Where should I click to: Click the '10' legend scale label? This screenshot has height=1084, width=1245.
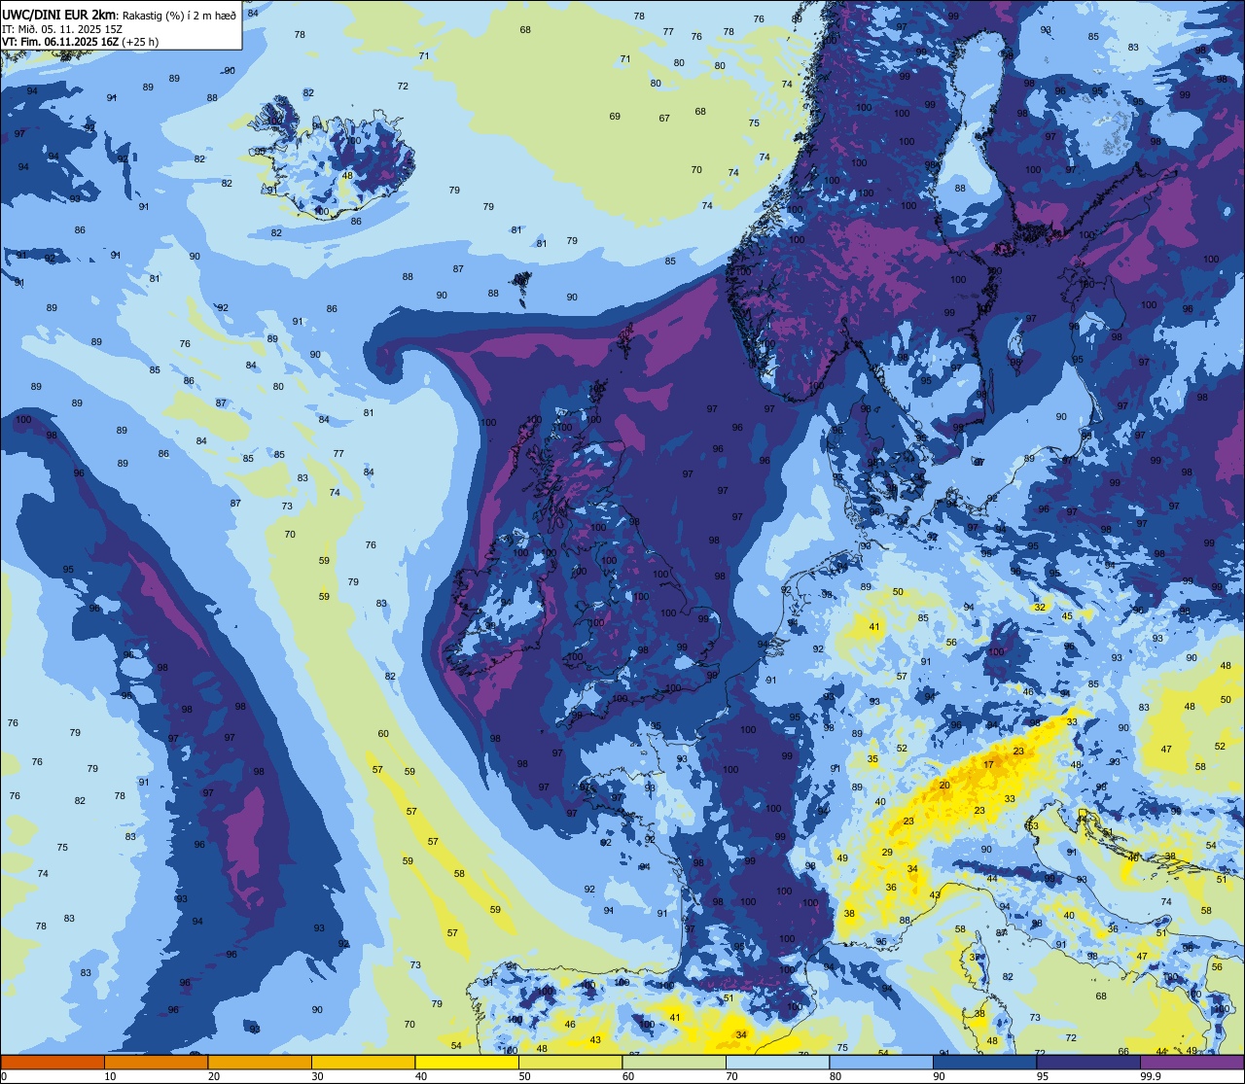[x=110, y=1076]
